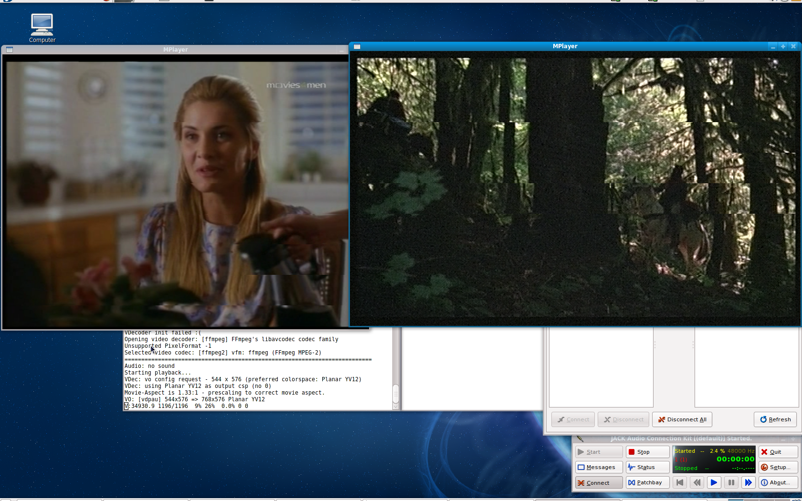The height and width of the screenshot is (501, 802).
Task: Click the fast forward transport button
Action: pos(748,482)
